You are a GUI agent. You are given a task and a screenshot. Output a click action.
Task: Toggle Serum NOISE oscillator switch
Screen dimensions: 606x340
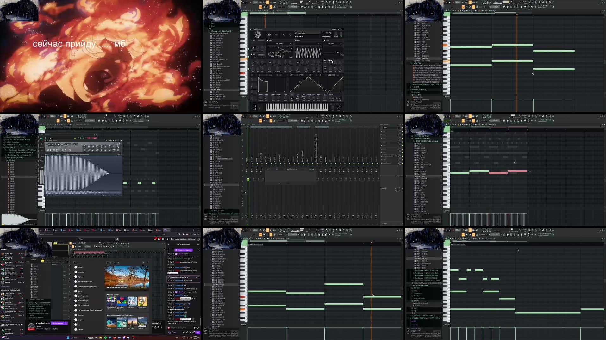coord(252,55)
